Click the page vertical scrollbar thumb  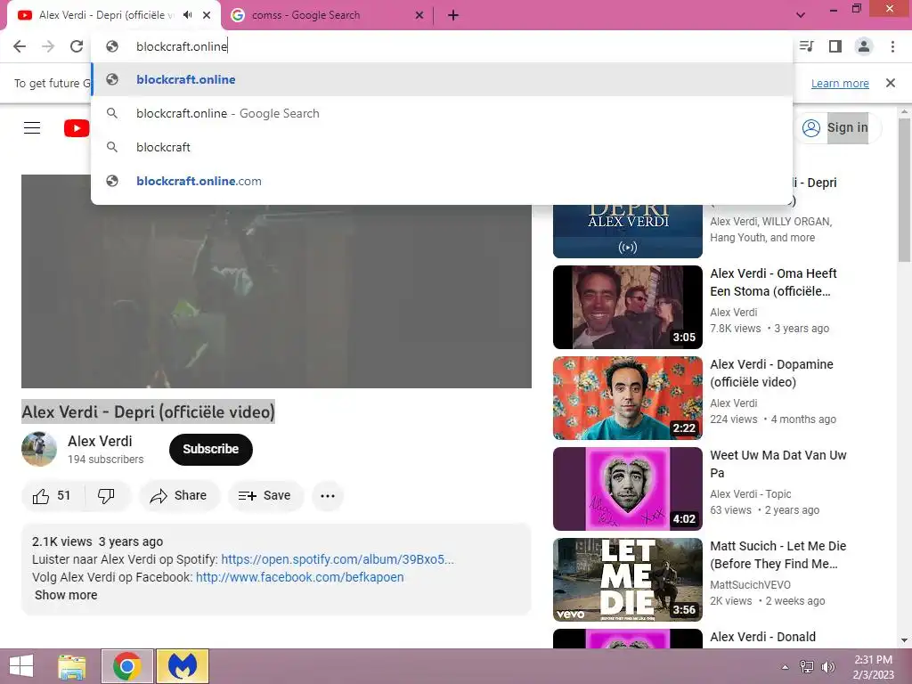click(x=904, y=190)
